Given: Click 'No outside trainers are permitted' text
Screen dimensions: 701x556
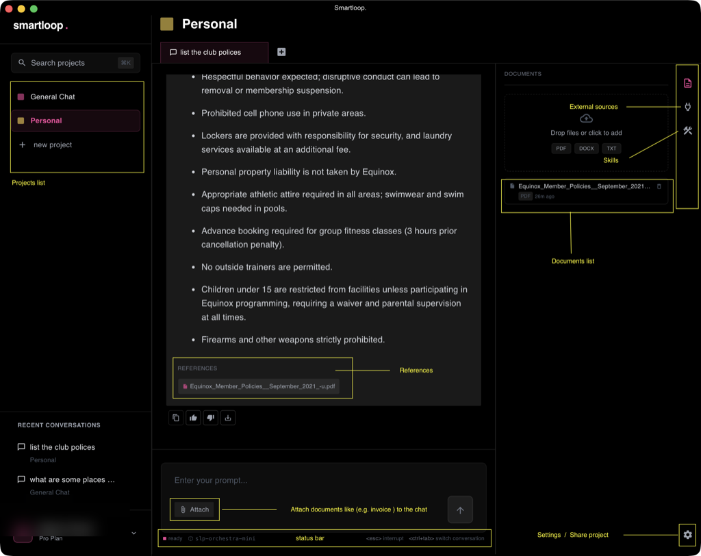Looking at the screenshot, I should (x=266, y=268).
